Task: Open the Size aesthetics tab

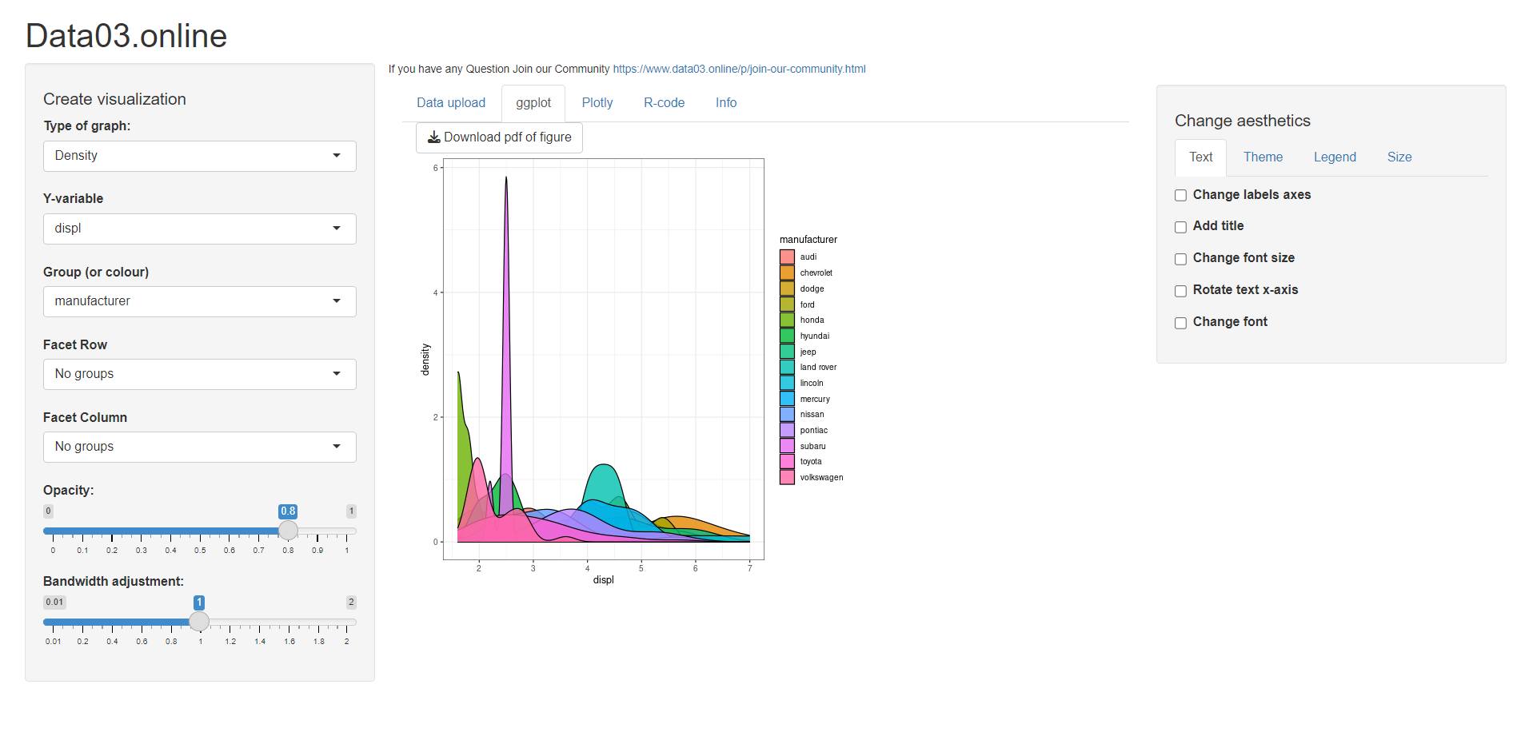Action: [1399, 157]
